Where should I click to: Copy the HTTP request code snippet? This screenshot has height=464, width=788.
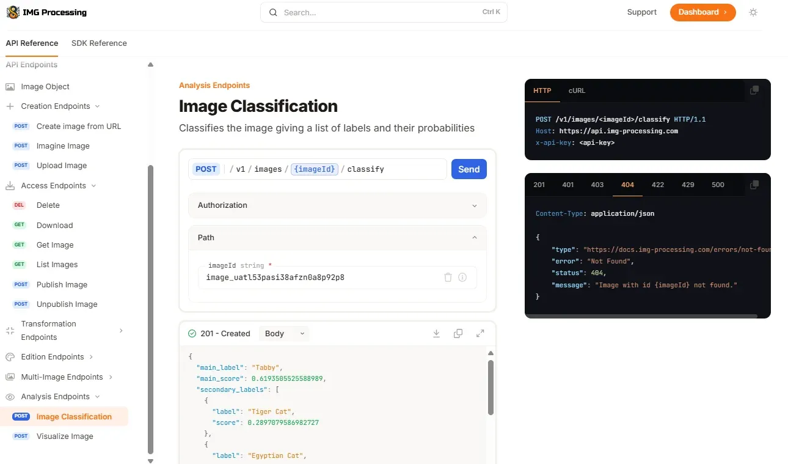pos(754,90)
